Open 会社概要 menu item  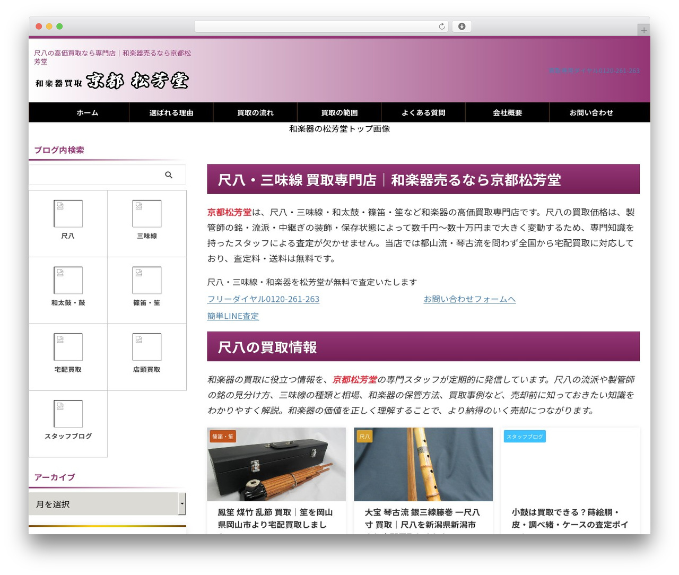pos(507,113)
